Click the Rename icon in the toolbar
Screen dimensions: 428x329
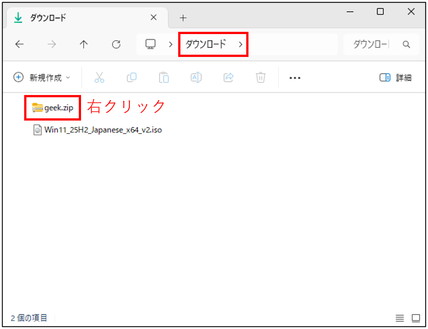click(x=196, y=77)
